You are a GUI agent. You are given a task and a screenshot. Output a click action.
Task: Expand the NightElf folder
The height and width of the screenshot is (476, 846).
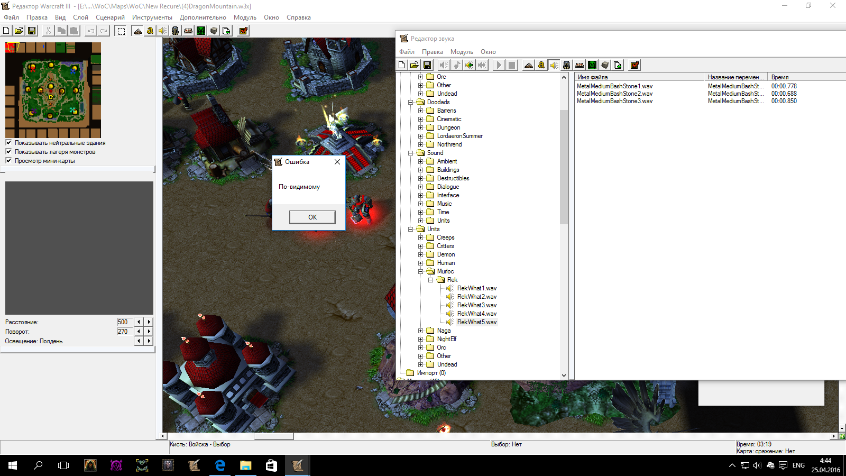pyautogui.click(x=421, y=339)
